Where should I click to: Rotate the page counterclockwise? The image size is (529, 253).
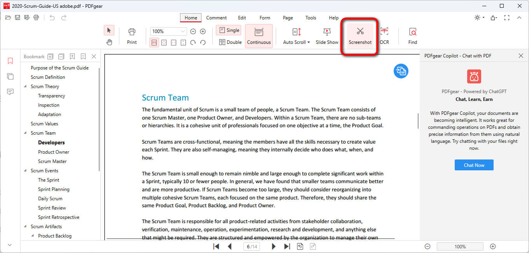203,43
